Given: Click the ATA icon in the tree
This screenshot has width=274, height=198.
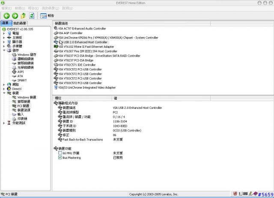Looking at the screenshot, I should tap(14, 76).
